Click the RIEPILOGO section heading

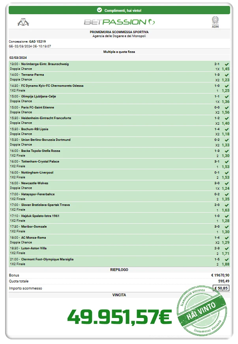coord(119,269)
